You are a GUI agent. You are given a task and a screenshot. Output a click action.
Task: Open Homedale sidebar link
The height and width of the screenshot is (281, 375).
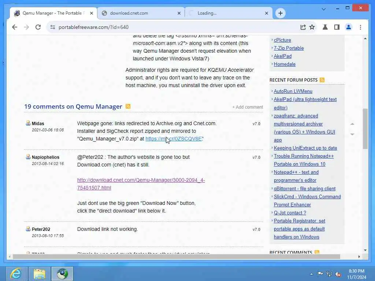pos(284,64)
